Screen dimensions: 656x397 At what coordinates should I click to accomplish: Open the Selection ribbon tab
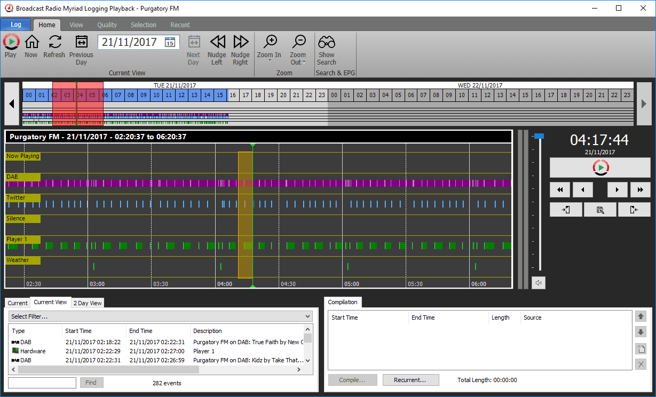tap(144, 25)
